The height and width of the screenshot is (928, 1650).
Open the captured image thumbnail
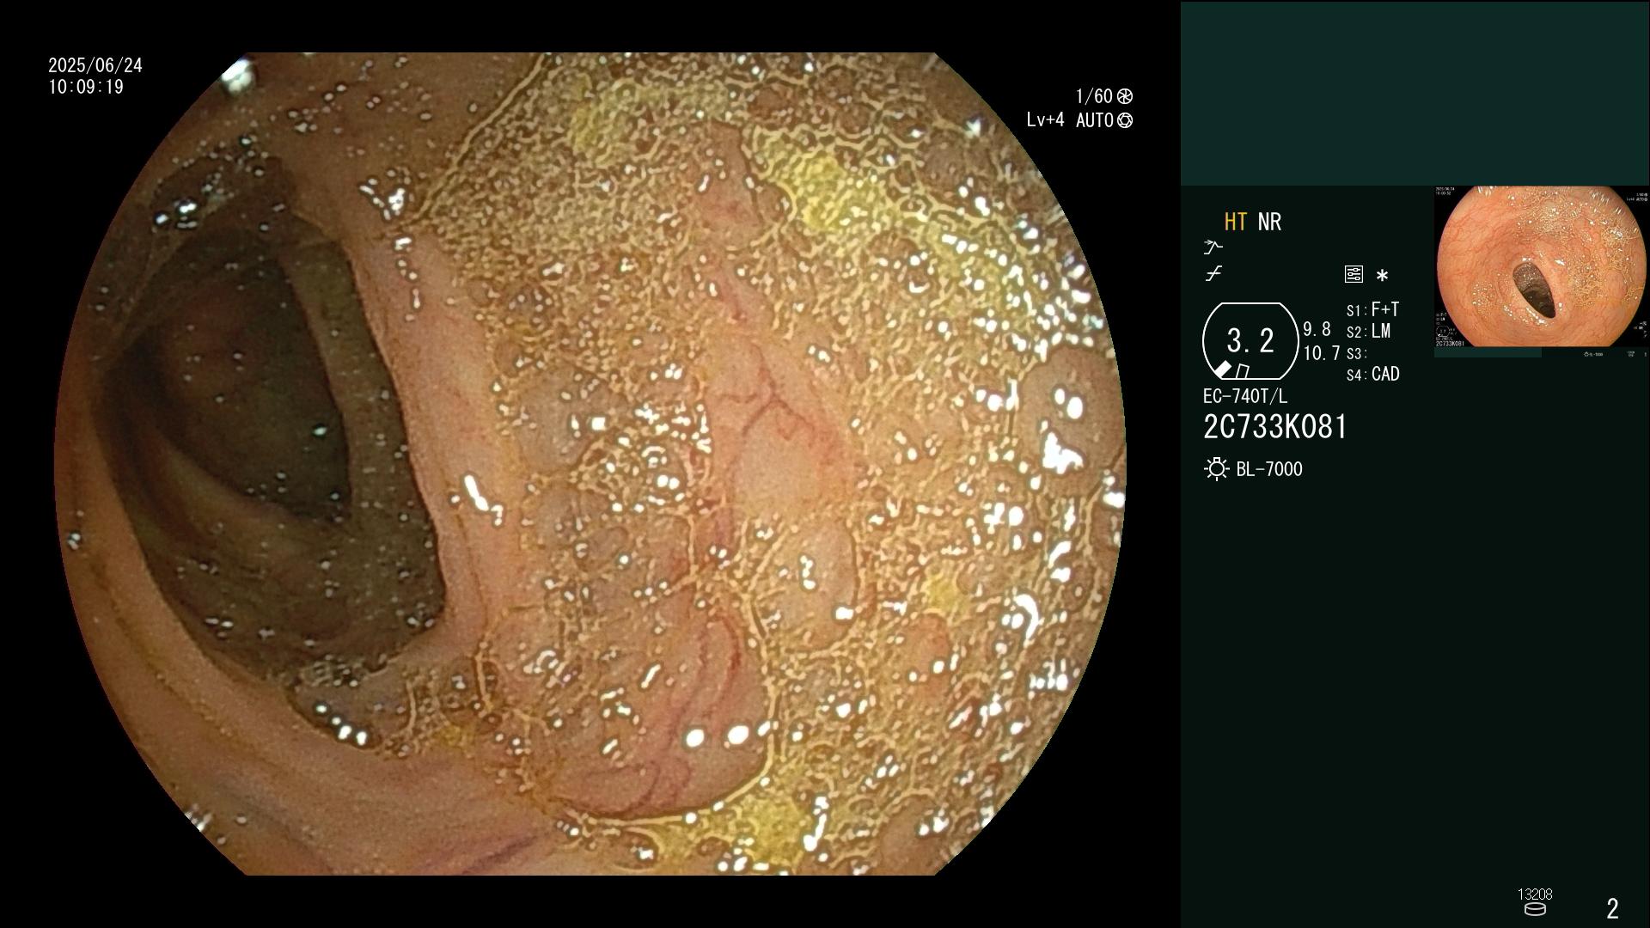pyautogui.click(x=1542, y=267)
